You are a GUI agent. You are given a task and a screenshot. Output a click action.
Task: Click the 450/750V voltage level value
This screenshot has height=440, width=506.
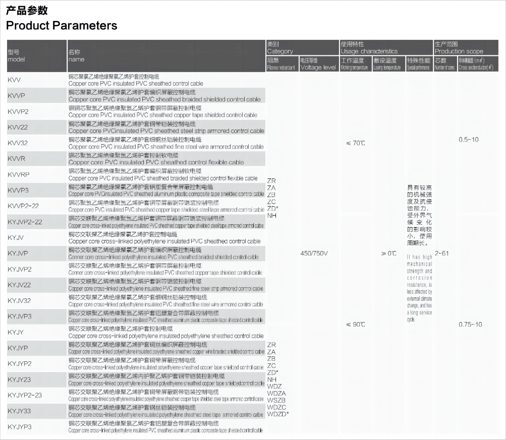click(314, 253)
